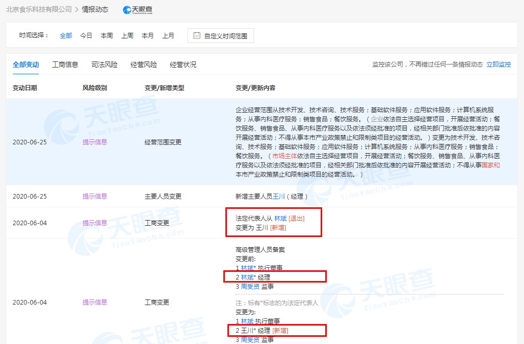Open 周受资 监事 link under 变更前

point(250,286)
